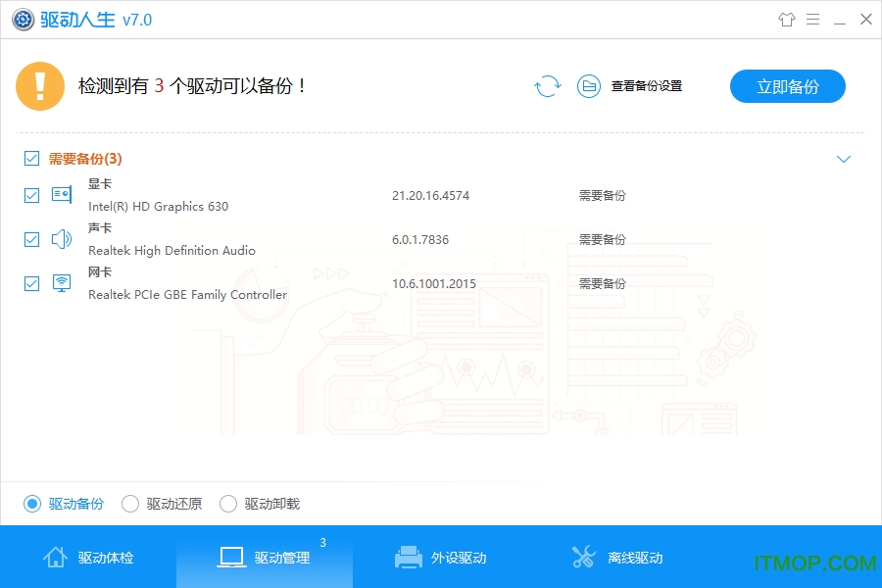Select the 驱动还原 radio button

click(x=130, y=504)
